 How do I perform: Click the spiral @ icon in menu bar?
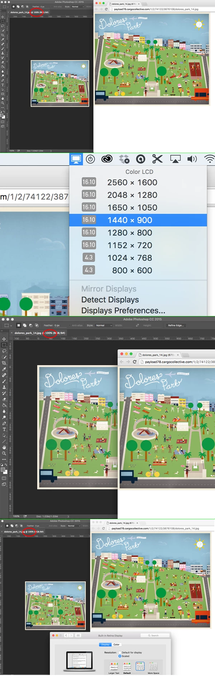[141, 159]
